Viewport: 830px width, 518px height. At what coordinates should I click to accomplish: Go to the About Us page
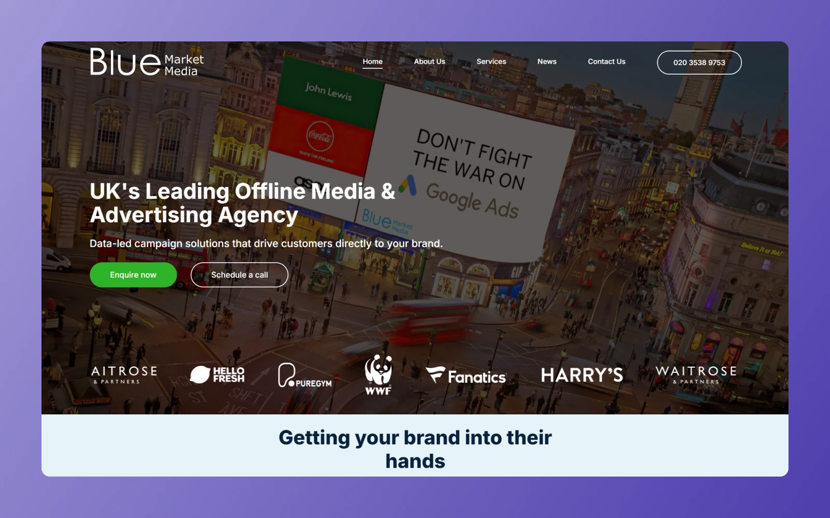[430, 62]
